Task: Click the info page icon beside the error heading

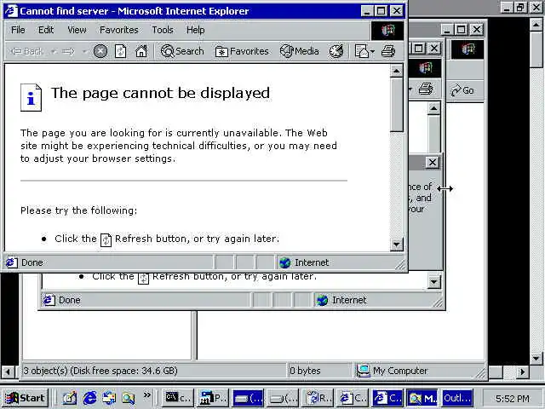Action: (31, 97)
